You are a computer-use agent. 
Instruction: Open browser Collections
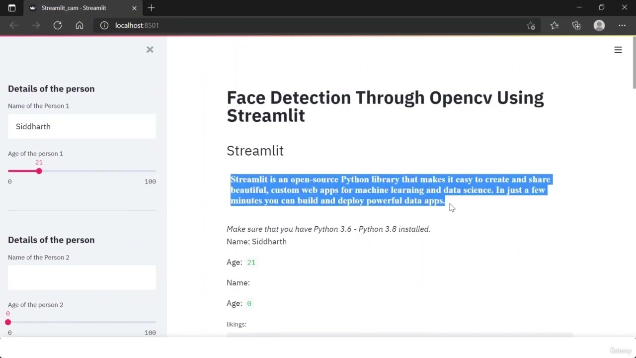(576, 25)
